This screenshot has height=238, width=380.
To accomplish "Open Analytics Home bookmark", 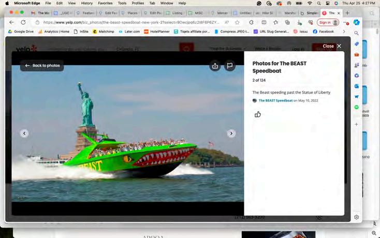I will click(54, 32).
